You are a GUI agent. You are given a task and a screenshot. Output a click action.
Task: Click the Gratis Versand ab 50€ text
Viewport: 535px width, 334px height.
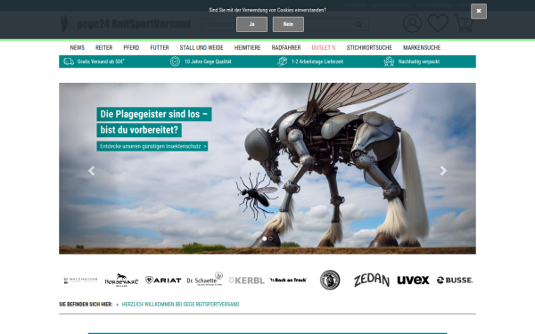(101, 61)
